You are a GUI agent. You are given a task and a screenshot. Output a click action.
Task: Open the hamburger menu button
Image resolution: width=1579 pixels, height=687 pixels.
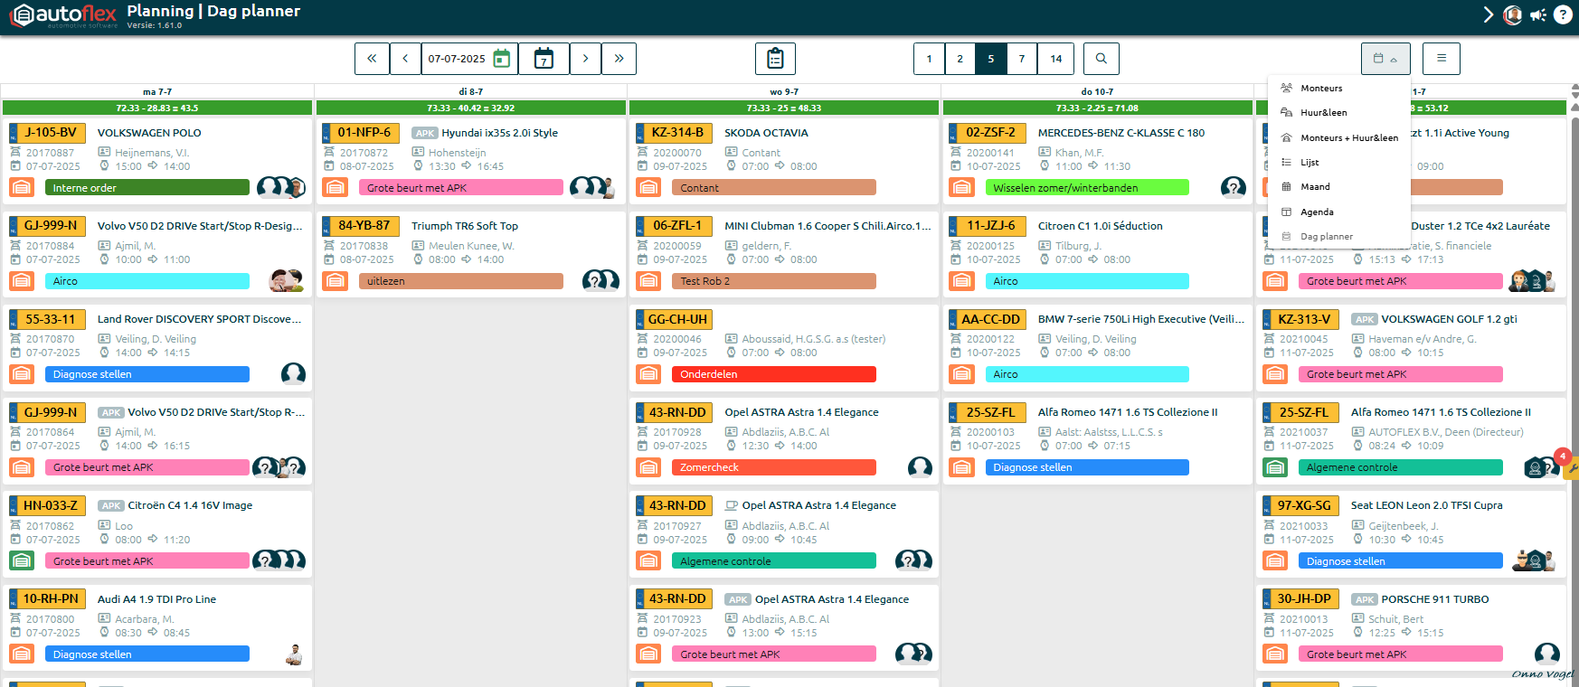pyautogui.click(x=1442, y=59)
